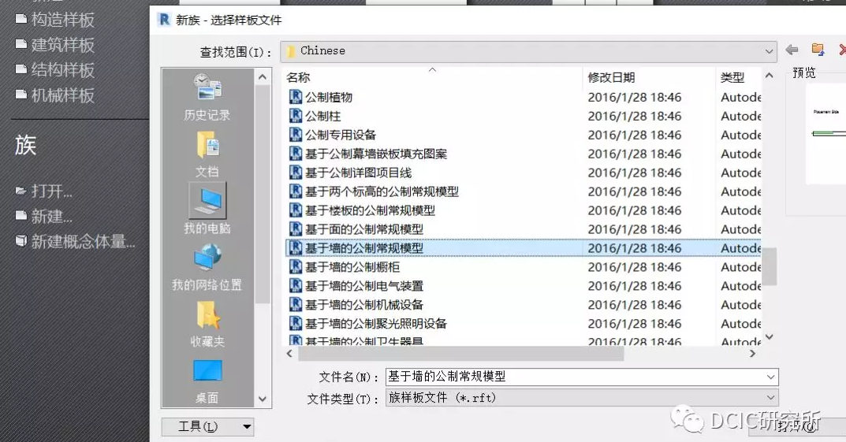
Task: Click 新建... under Families in Revit
Action: coord(43,216)
